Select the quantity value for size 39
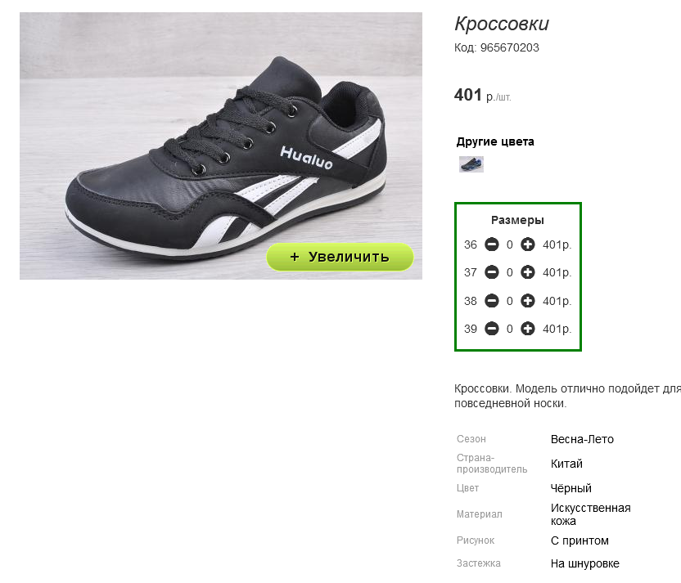 509,330
